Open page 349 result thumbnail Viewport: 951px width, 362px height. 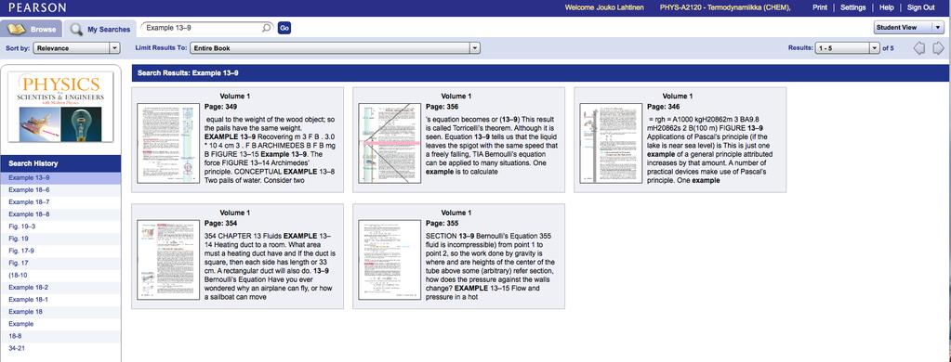[x=168, y=144]
